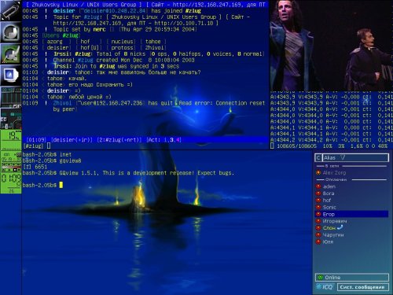Click nick 'tahoe' in the irssi users list
Screen dimensions: 393x295
[153, 42]
